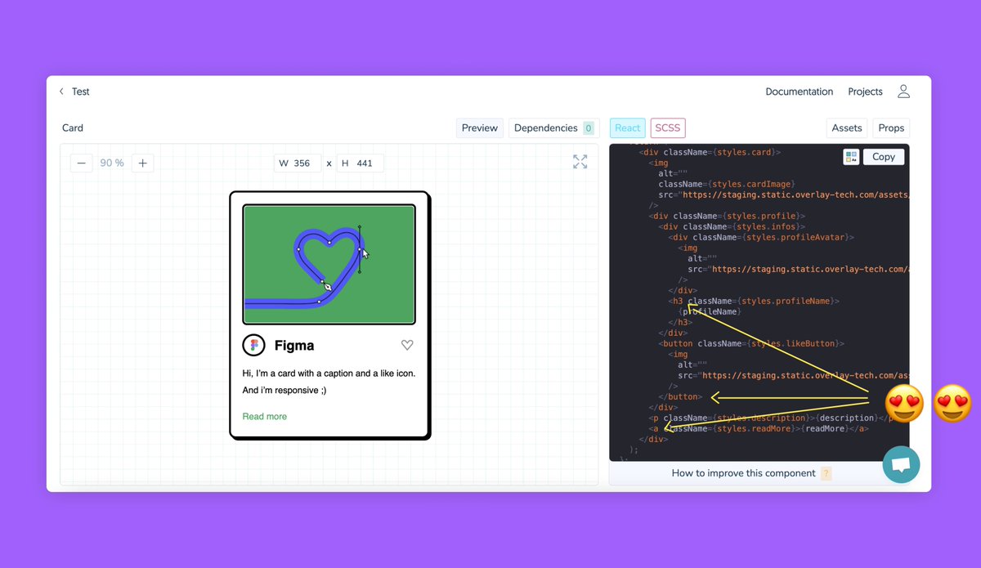Open the Dependencies panel
Viewport: 981px width, 568px height.
point(548,127)
